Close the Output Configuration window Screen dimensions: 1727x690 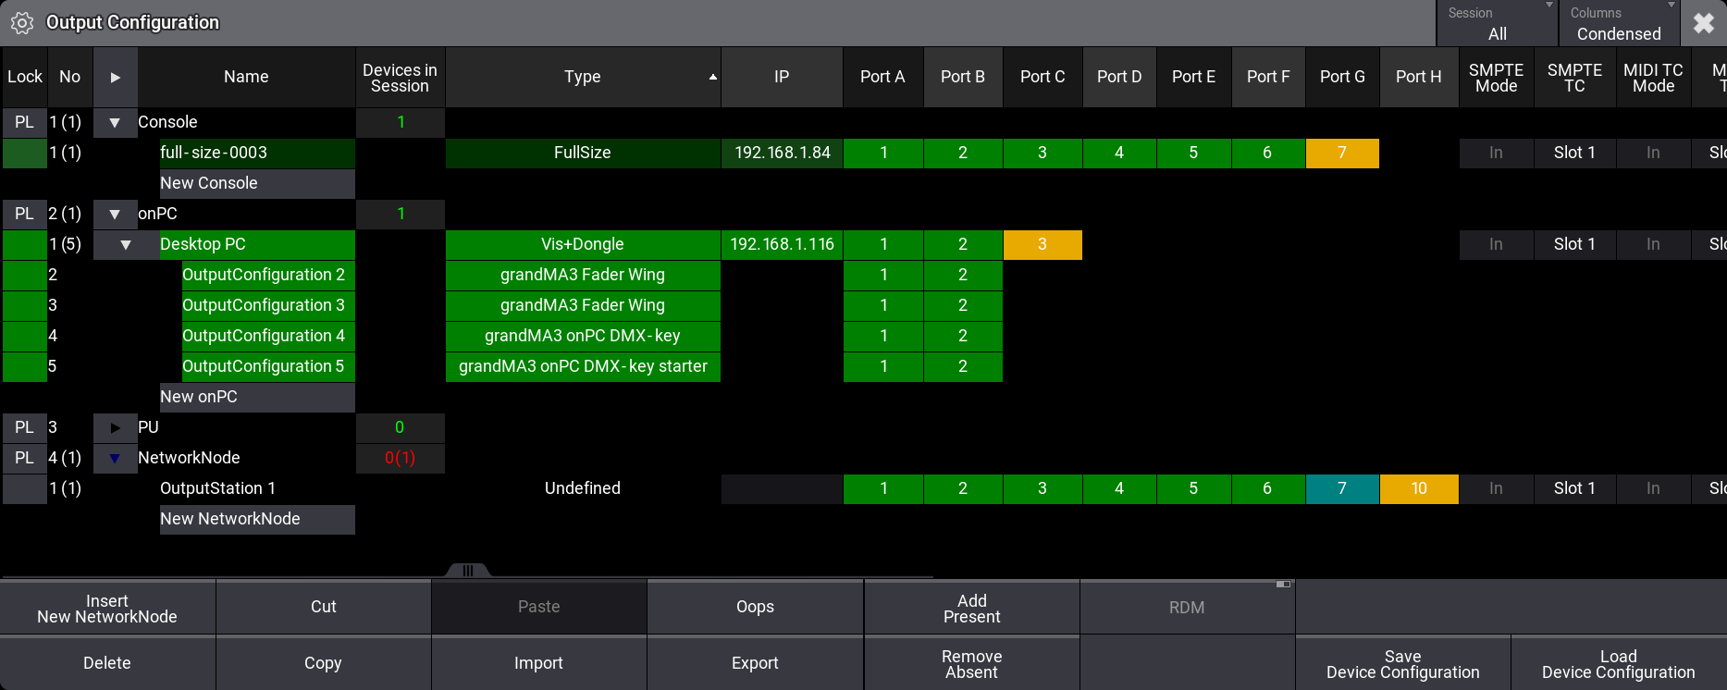click(x=1704, y=23)
